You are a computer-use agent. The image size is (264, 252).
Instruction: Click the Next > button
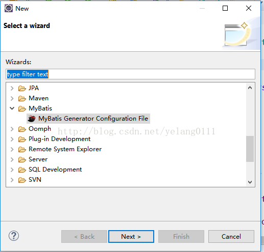click(131, 236)
